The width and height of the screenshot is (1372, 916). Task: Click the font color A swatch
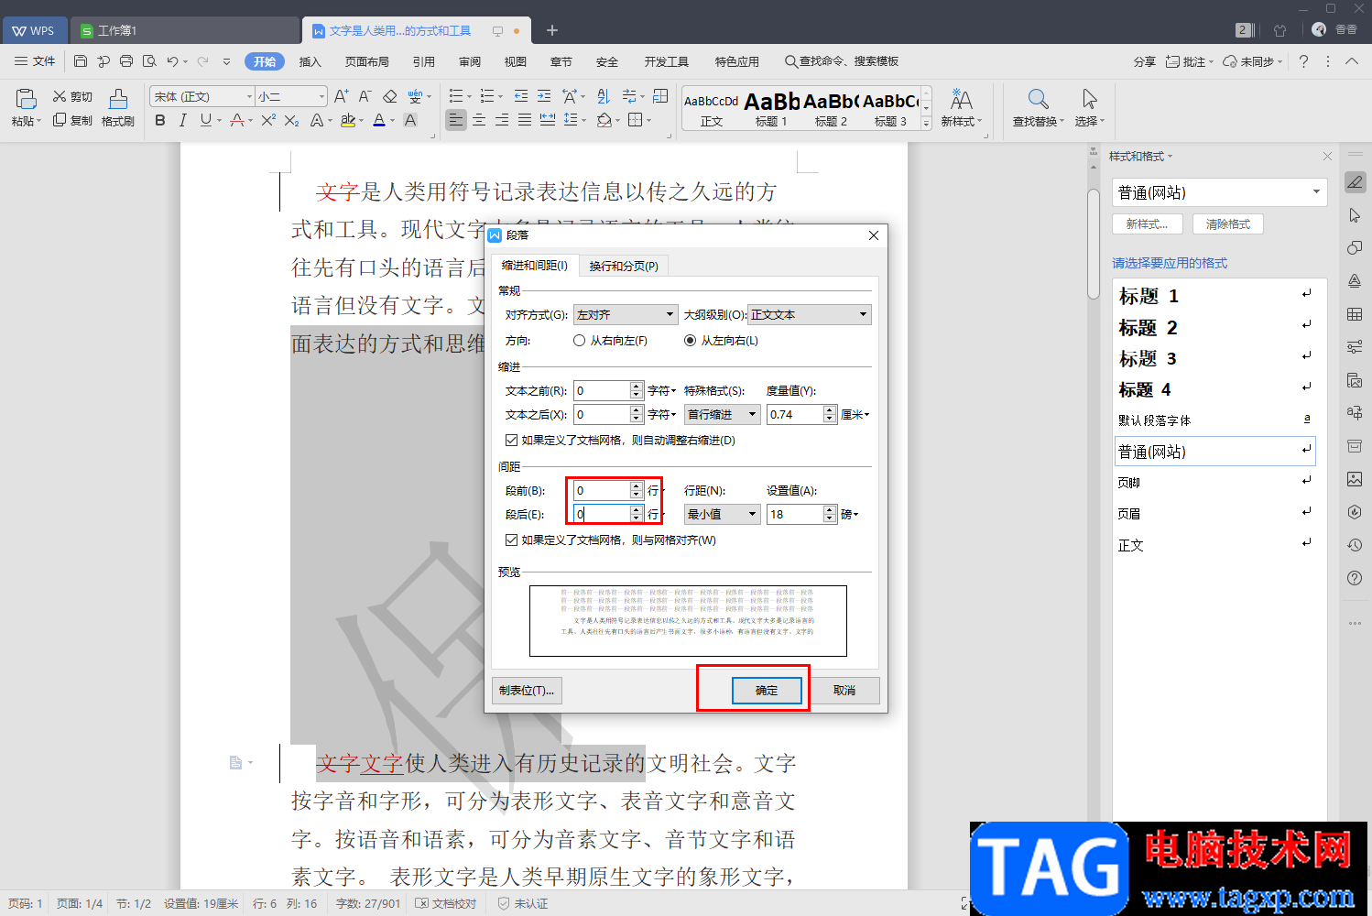379,120
